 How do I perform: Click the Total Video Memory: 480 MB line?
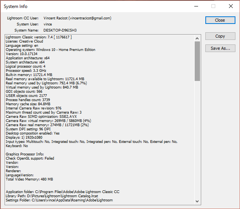point(29,179)
